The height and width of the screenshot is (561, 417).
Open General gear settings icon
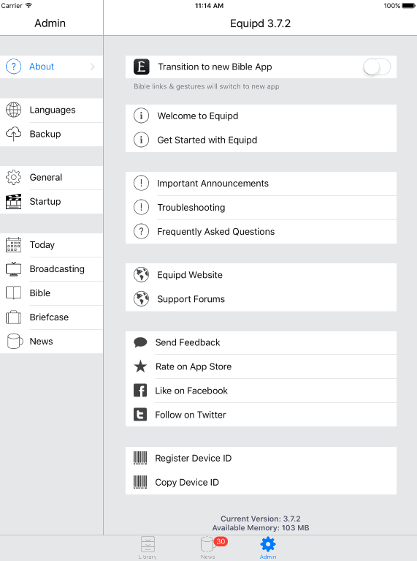(14, 177)
